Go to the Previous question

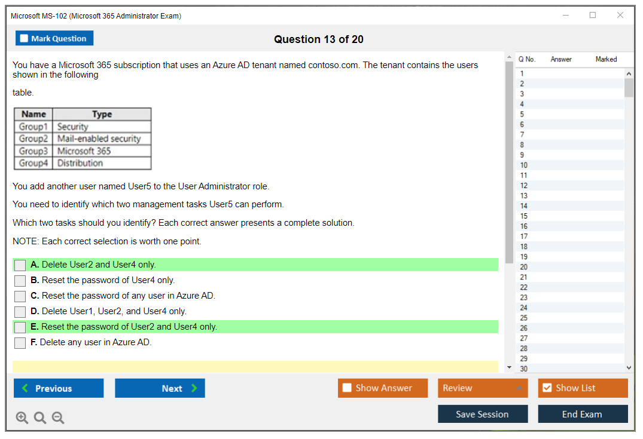pos(59,388)
